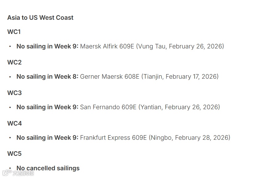Click the WC2 service heading
Screen dimensions: 259x178
[x=14, y=62]
